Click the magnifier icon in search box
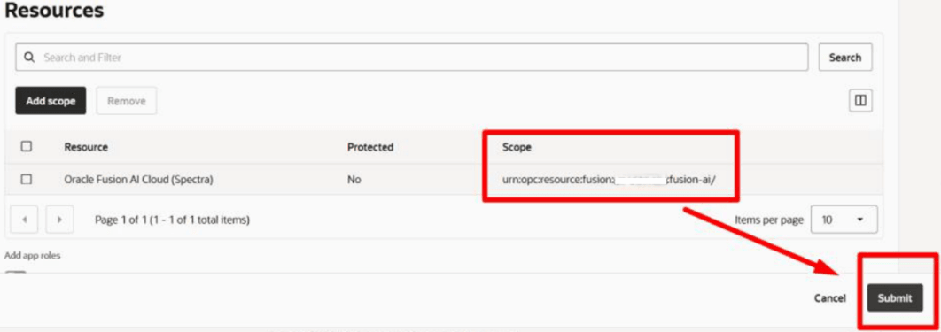The width and height of the screenshot is (941, 332). click(x=29, y=58)
